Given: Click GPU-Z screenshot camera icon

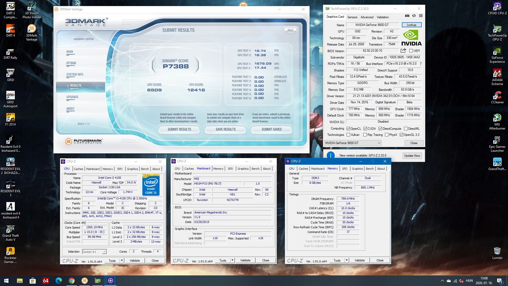Looking at the screenshot, I should (x=407, y=16).
